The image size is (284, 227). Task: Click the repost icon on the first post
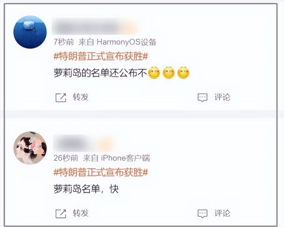[61, 98]
